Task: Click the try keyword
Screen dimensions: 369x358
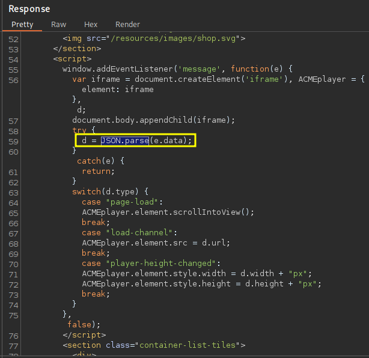Action: [x=79, y=130]
